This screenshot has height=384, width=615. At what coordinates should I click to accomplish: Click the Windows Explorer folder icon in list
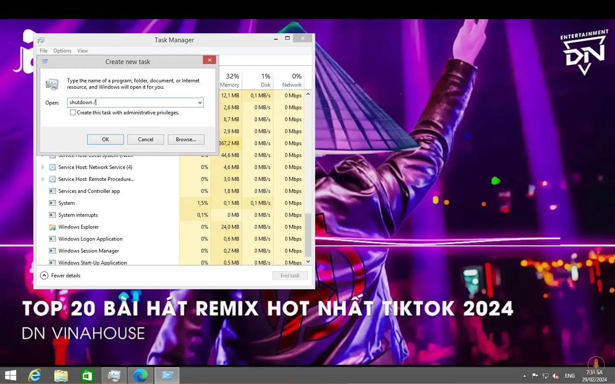point(53,227)
